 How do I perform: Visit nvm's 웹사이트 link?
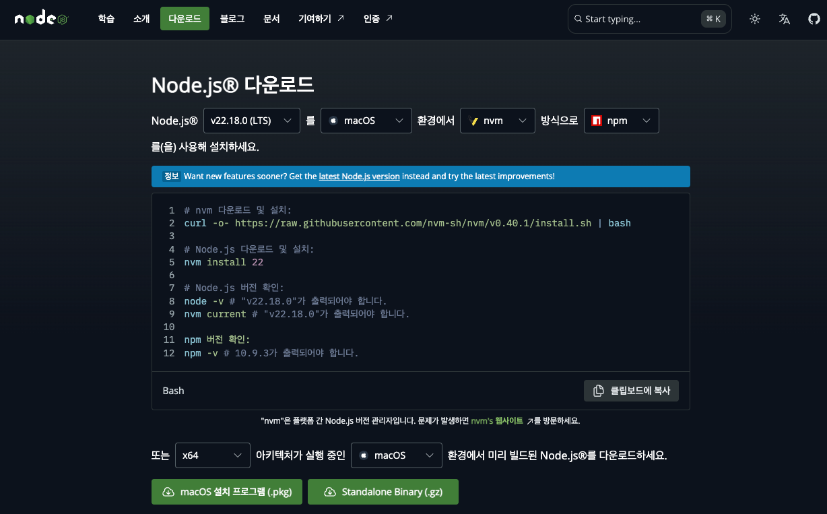point(497,420)
